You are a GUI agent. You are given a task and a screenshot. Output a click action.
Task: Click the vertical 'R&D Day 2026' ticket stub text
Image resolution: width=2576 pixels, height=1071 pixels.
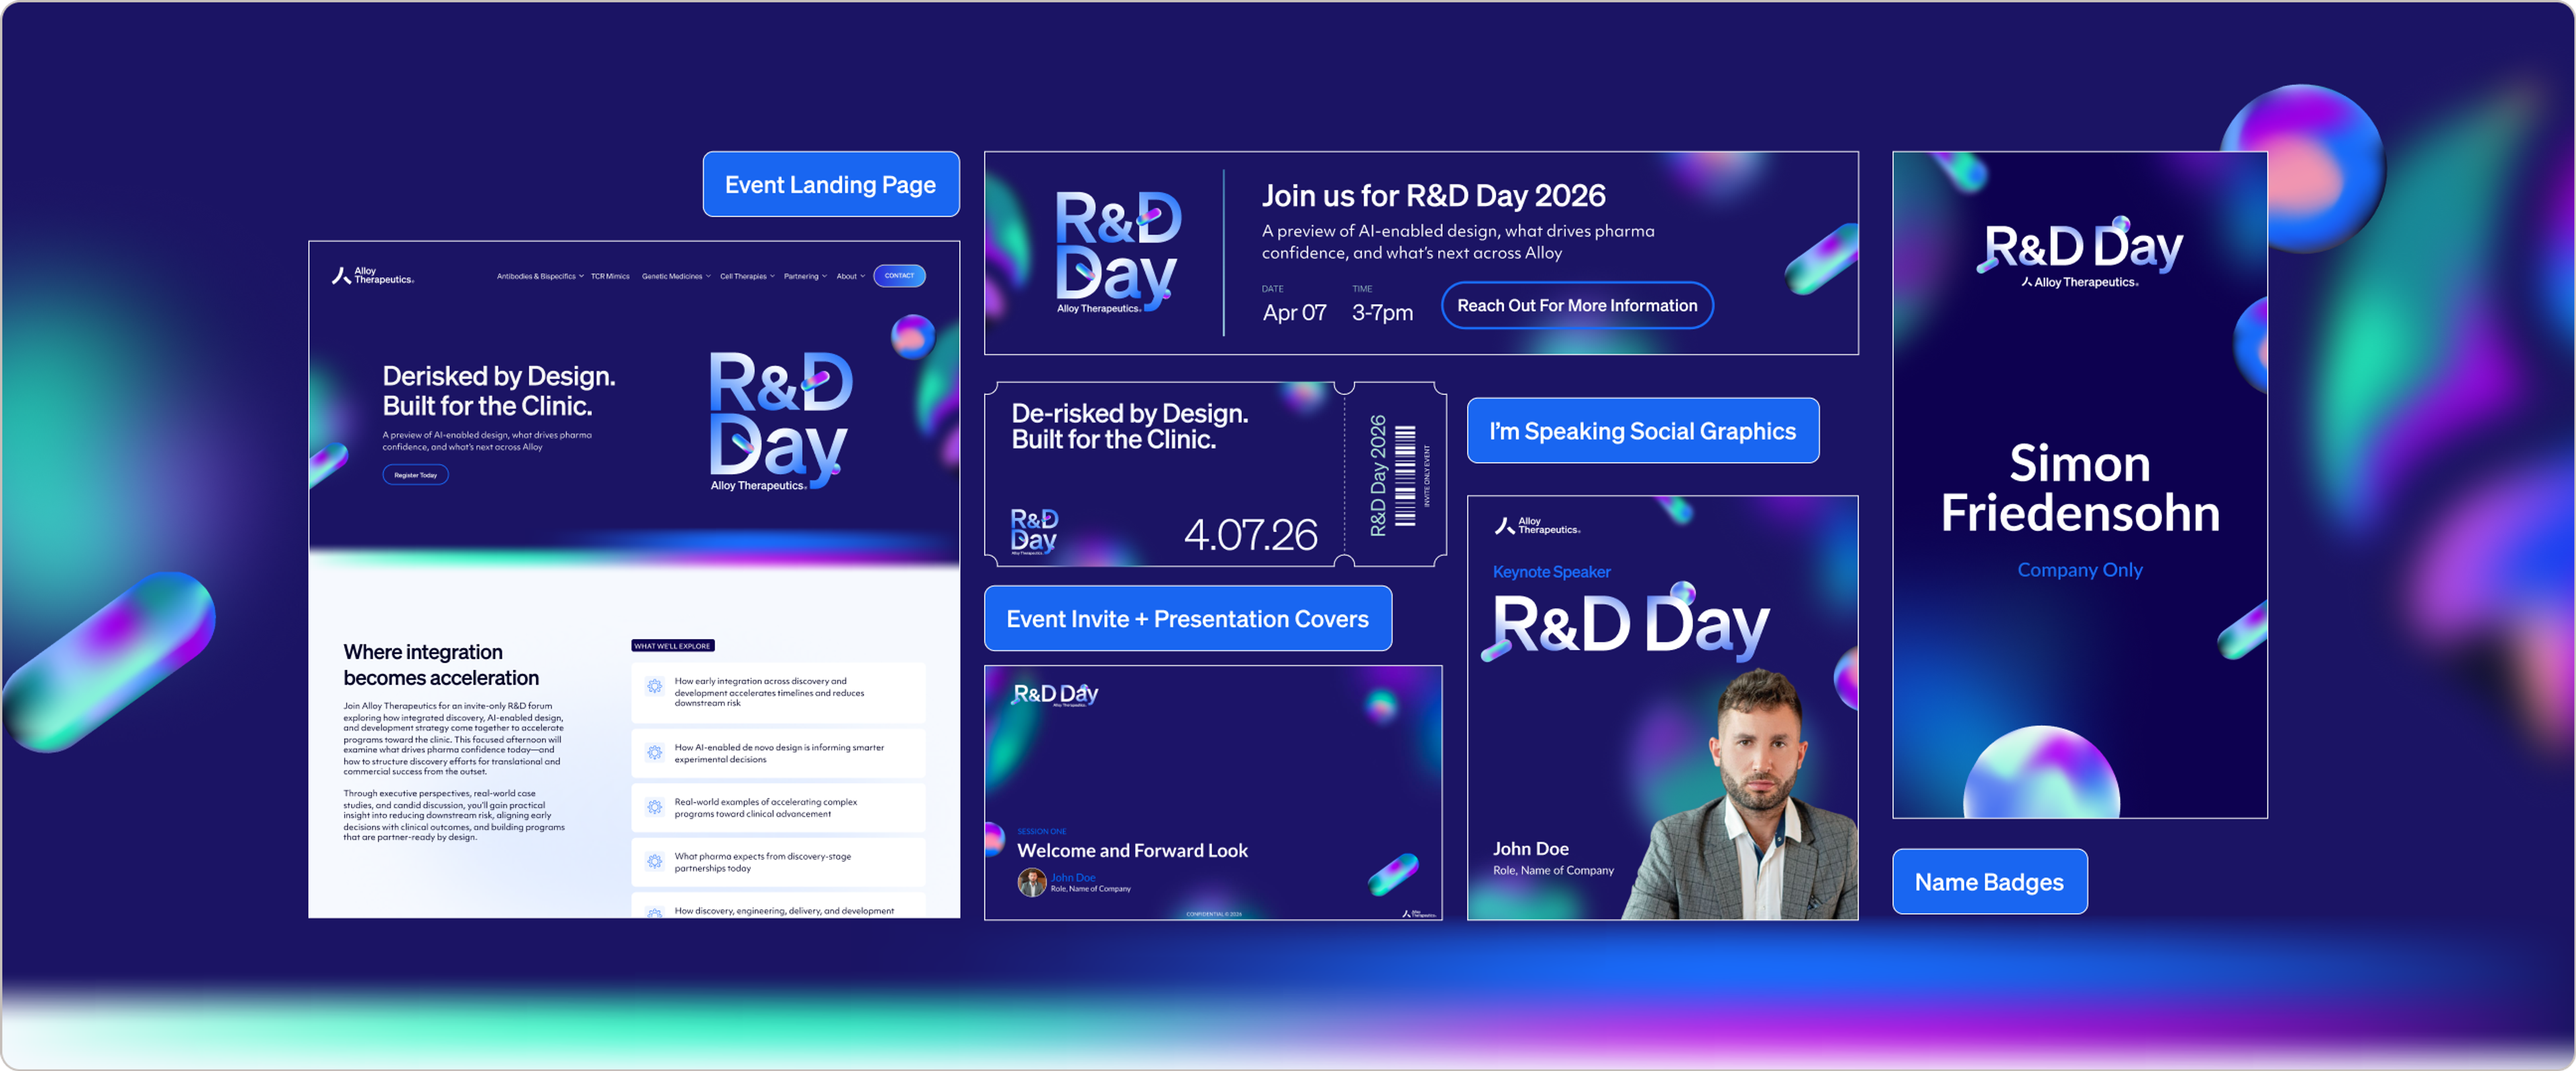click(x=1378, y=476)
